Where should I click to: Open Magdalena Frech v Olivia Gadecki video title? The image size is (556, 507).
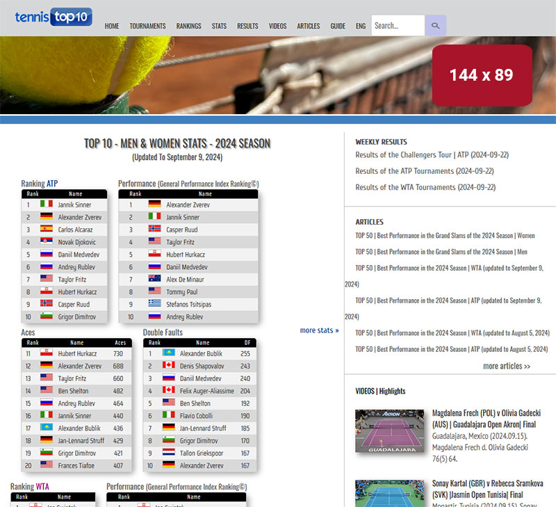(x=486, y=419)
